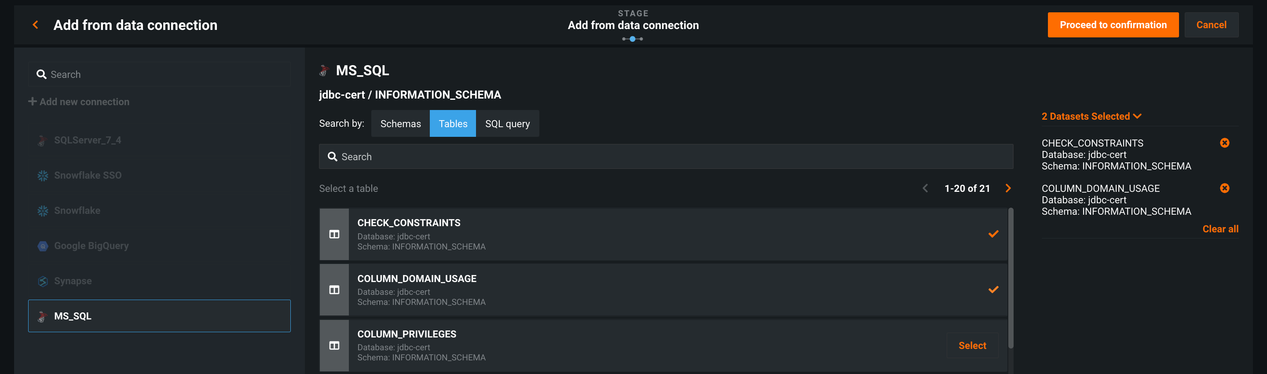
Task: Remove COLUMN_DOMAIN_USAGE from selected datasets
Action: click(1224, 188)
